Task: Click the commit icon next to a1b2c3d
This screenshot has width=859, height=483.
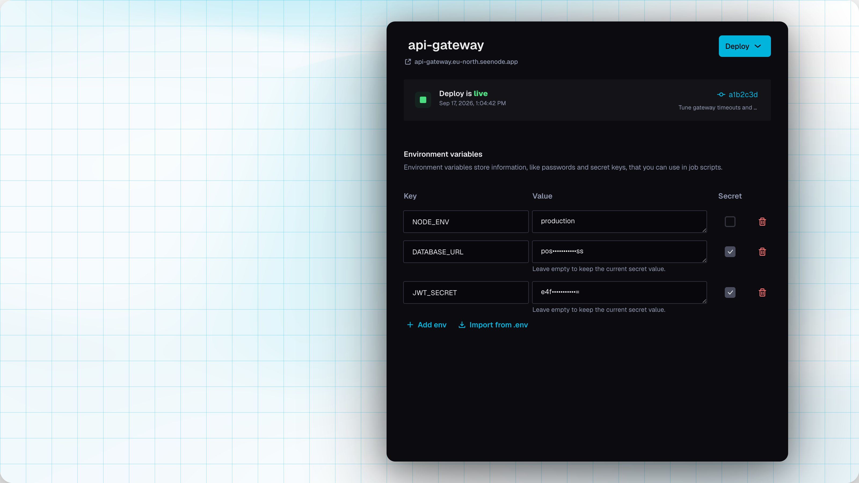Action: [x=721, y=95]
